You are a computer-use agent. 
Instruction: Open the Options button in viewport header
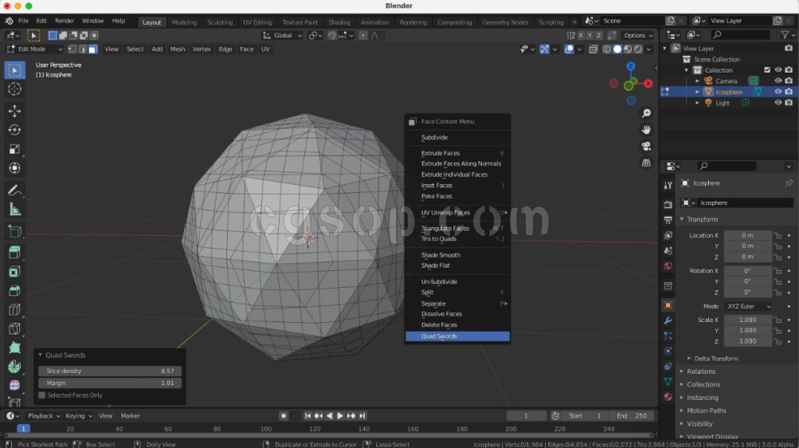coord(637,35)
